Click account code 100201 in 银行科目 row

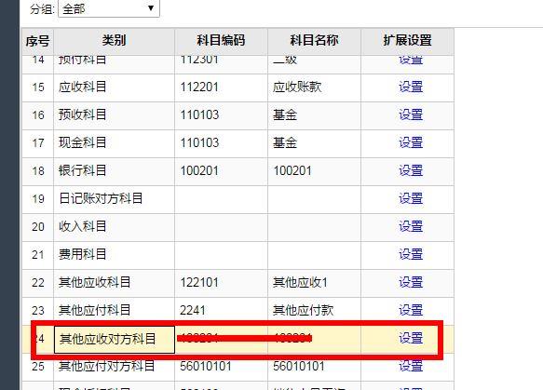pyautogui.click(x=199, y=171)
